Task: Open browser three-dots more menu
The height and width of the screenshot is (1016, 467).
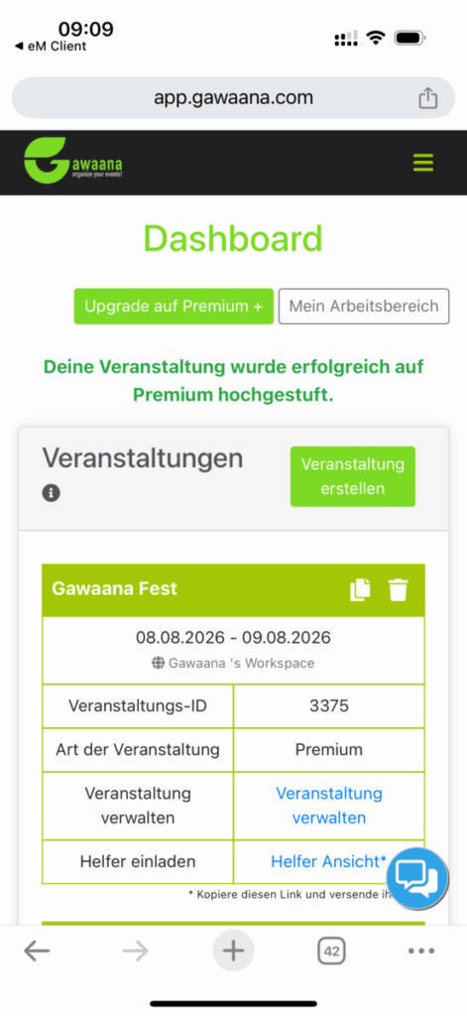Action: point(421,952)
